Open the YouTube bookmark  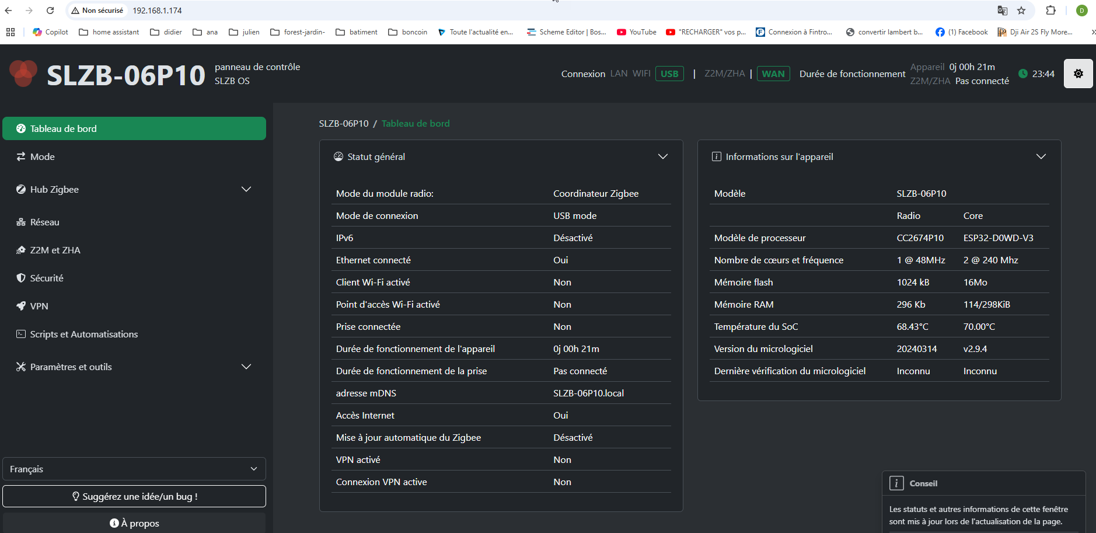637,32
